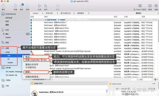Open the 跳转到 dropdown arrows

(x=158, y=13)
